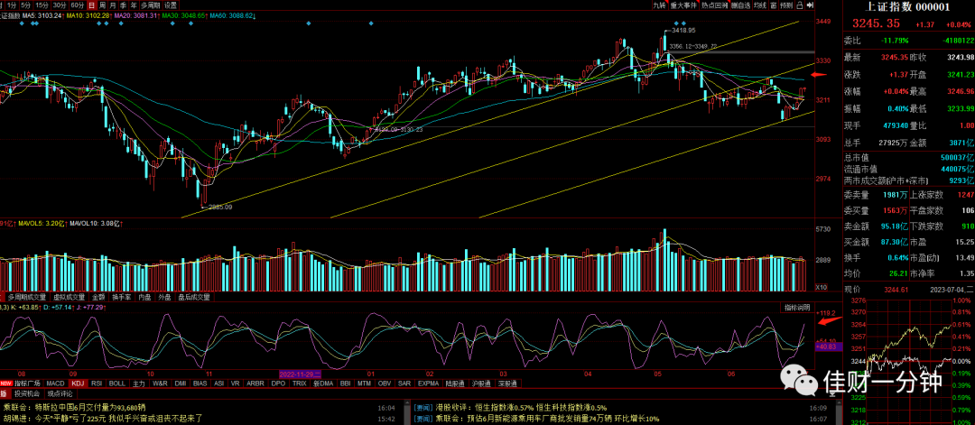Select the KDJ indicator tab
Viewport: 975px width, 425px height.
78,383
